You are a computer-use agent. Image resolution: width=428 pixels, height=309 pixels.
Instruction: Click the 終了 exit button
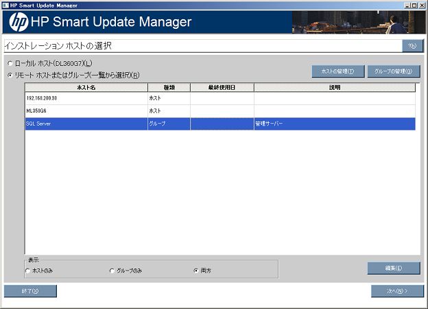(x=30, y=291)
